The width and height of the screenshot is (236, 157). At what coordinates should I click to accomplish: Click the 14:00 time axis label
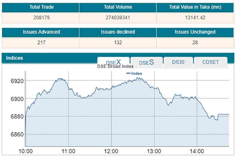(197, 151)
